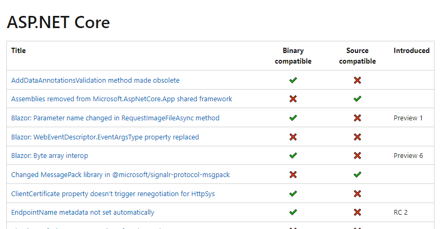
Task: Click the Preview 1 cell
Action: pyautogui.click(x=408, y=118)
